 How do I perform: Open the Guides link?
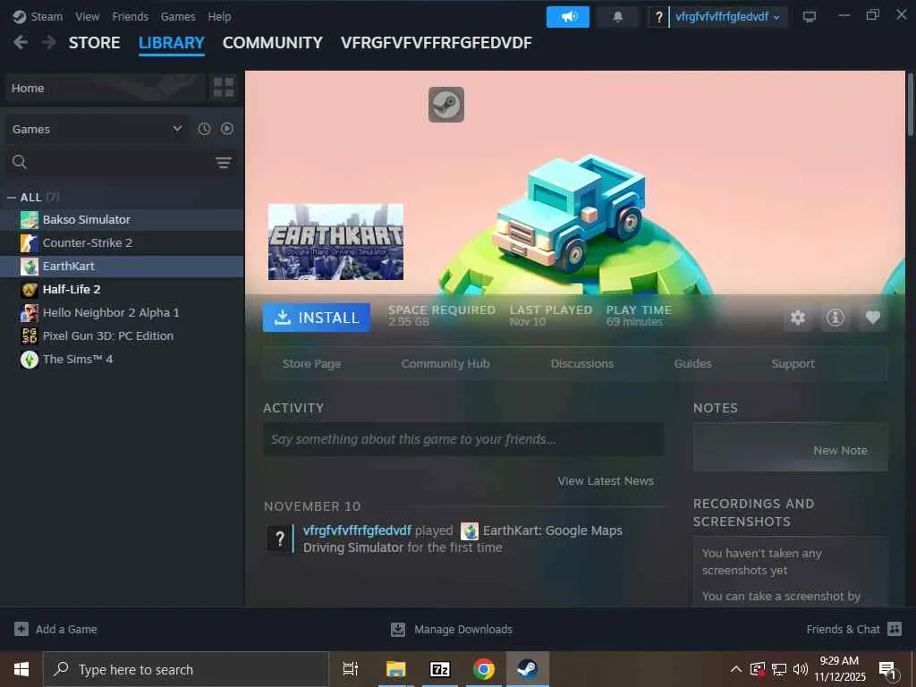693,363
